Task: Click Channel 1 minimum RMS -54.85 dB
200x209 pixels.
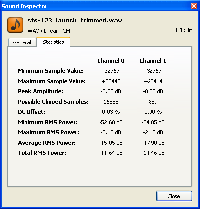Action: click(153, 122)
